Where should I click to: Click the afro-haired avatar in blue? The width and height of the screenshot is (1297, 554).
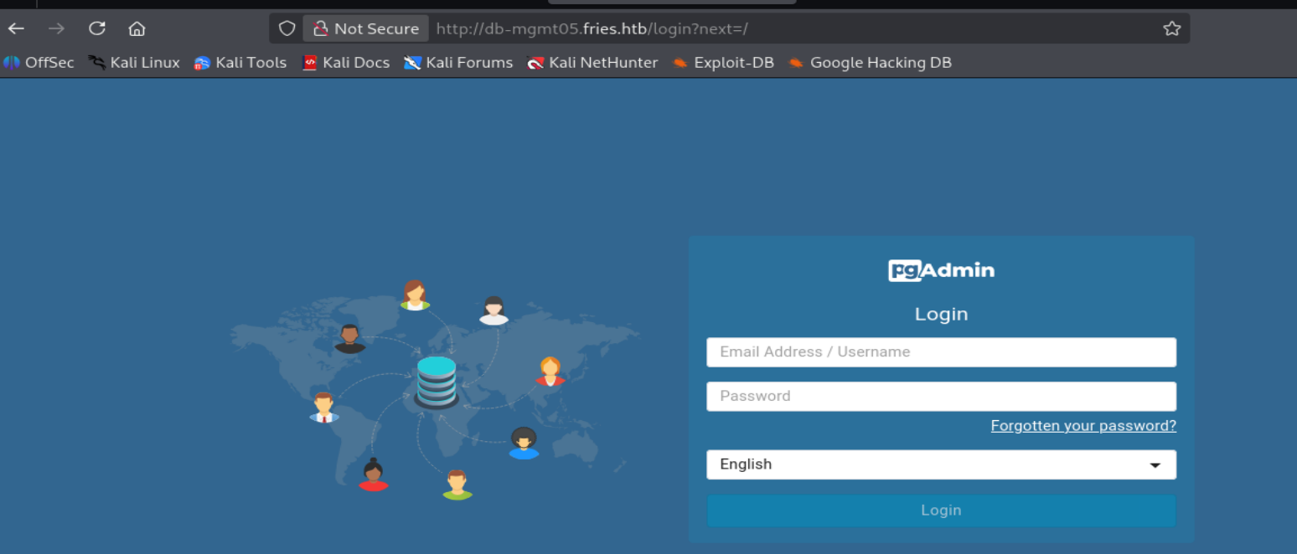(x=524, y=443)
